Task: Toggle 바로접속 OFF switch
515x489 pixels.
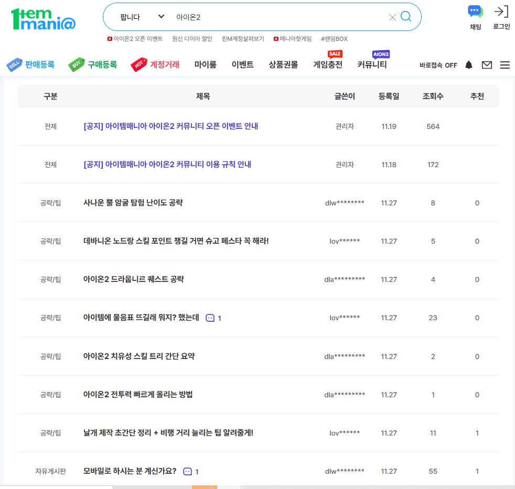Action: pos(438,66)
